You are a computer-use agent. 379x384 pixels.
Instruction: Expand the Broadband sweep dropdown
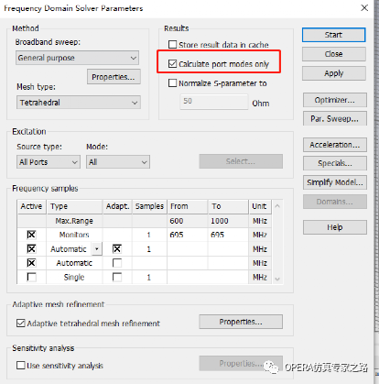coord(77,58)
